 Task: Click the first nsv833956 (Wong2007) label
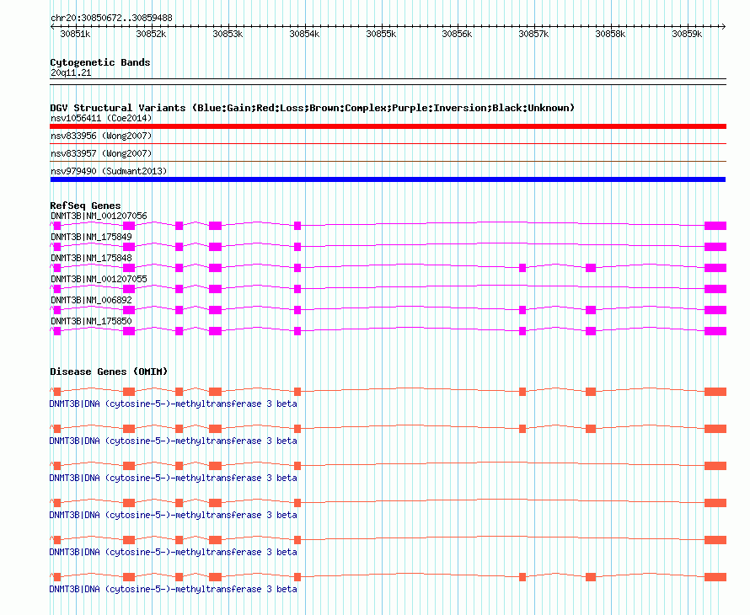click(101, 136)
